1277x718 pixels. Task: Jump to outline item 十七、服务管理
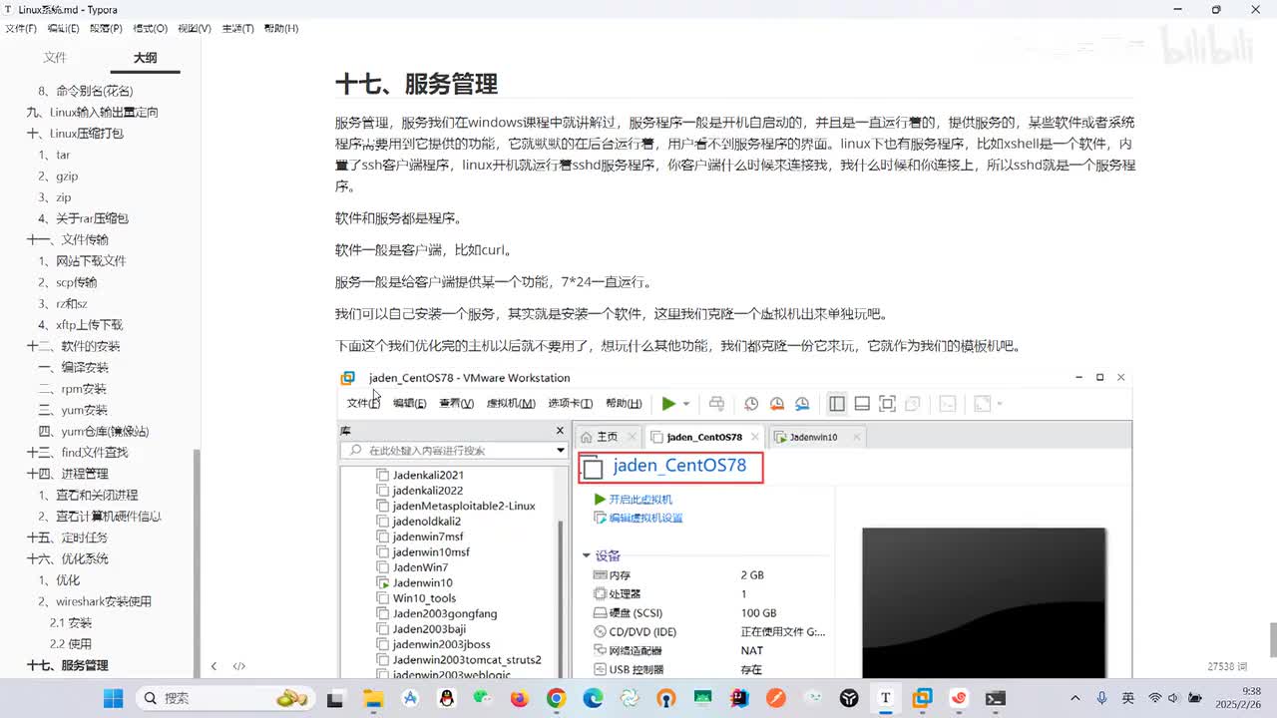coord(68,665)
